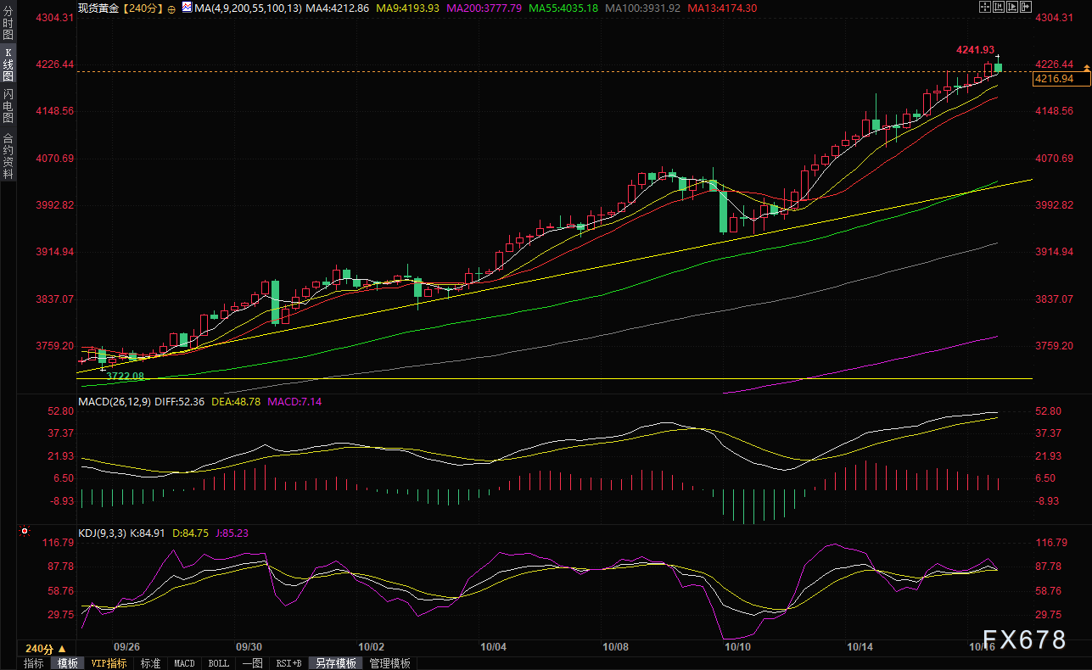Click the MA indicator chart icon

[x=186, y=8]
